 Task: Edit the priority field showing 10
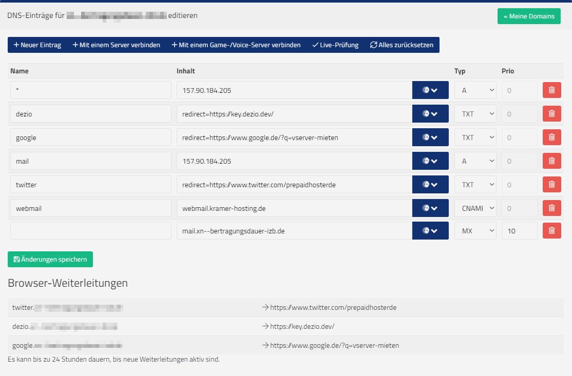[520, 231]
